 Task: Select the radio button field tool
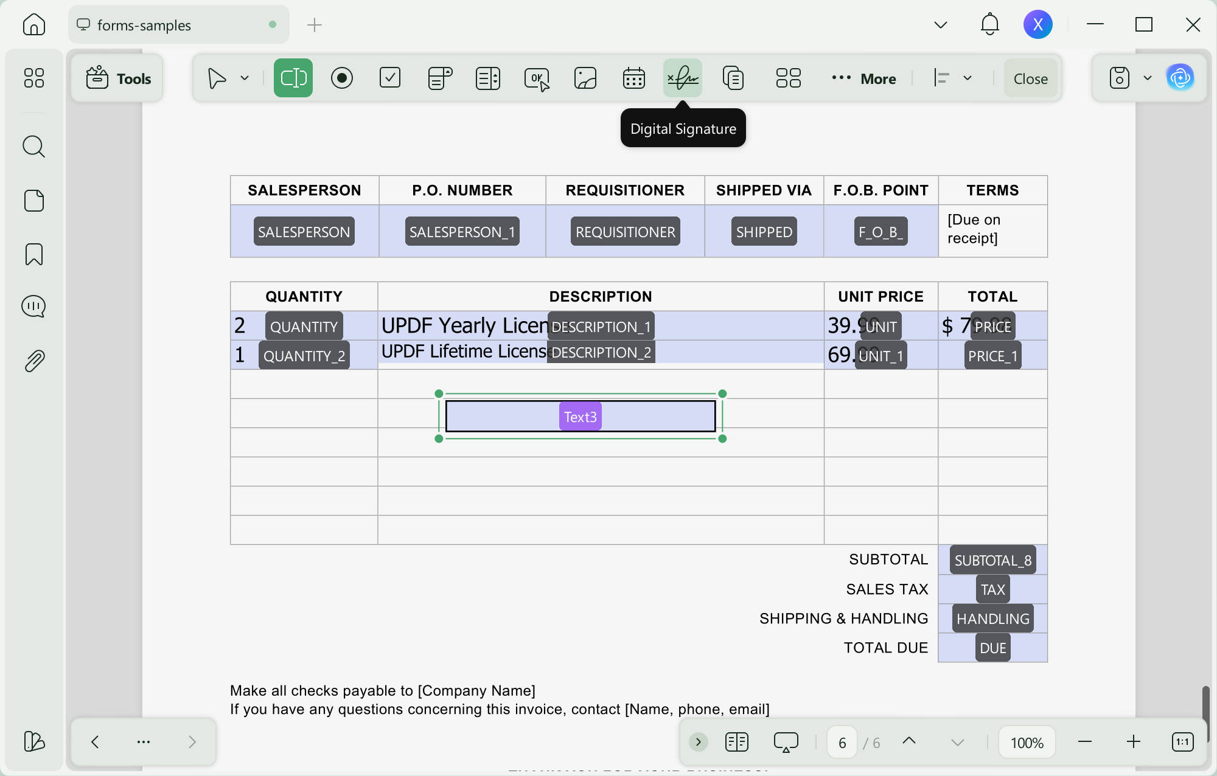(342, 78)
